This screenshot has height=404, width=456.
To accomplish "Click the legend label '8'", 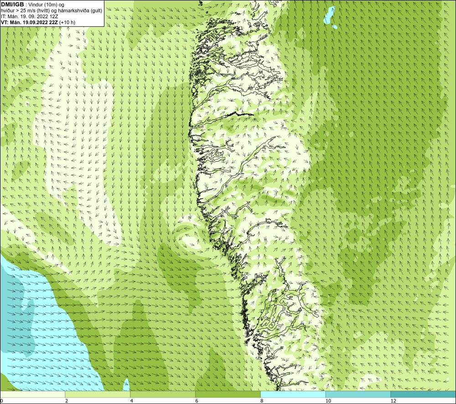I will [262, 401].
